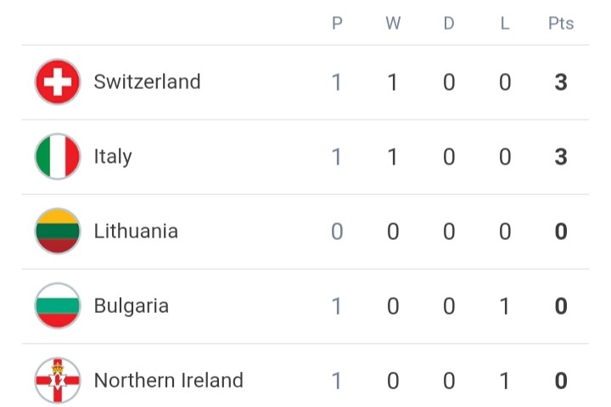Viewport: 611px width, 407px height.
Task: Click Switzerland's points value
Action: click(561, 82)
